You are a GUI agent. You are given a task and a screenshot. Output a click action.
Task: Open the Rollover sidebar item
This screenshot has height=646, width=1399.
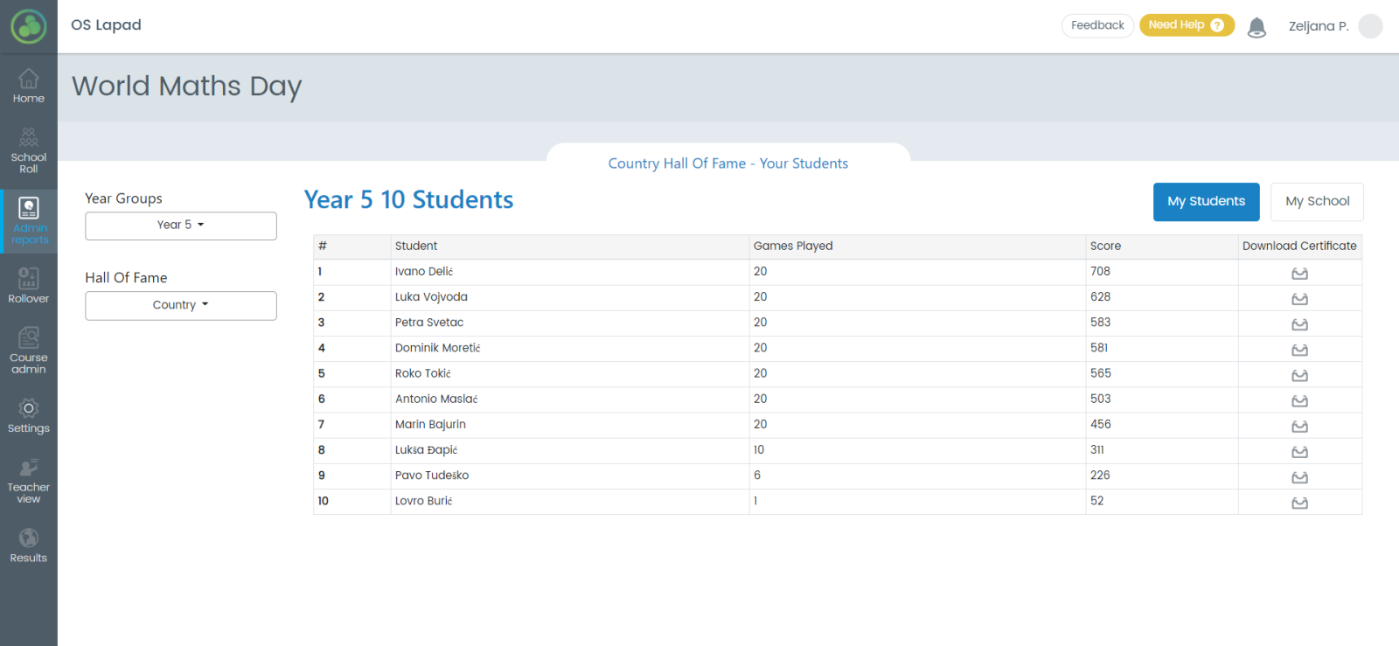pos(28,286)
